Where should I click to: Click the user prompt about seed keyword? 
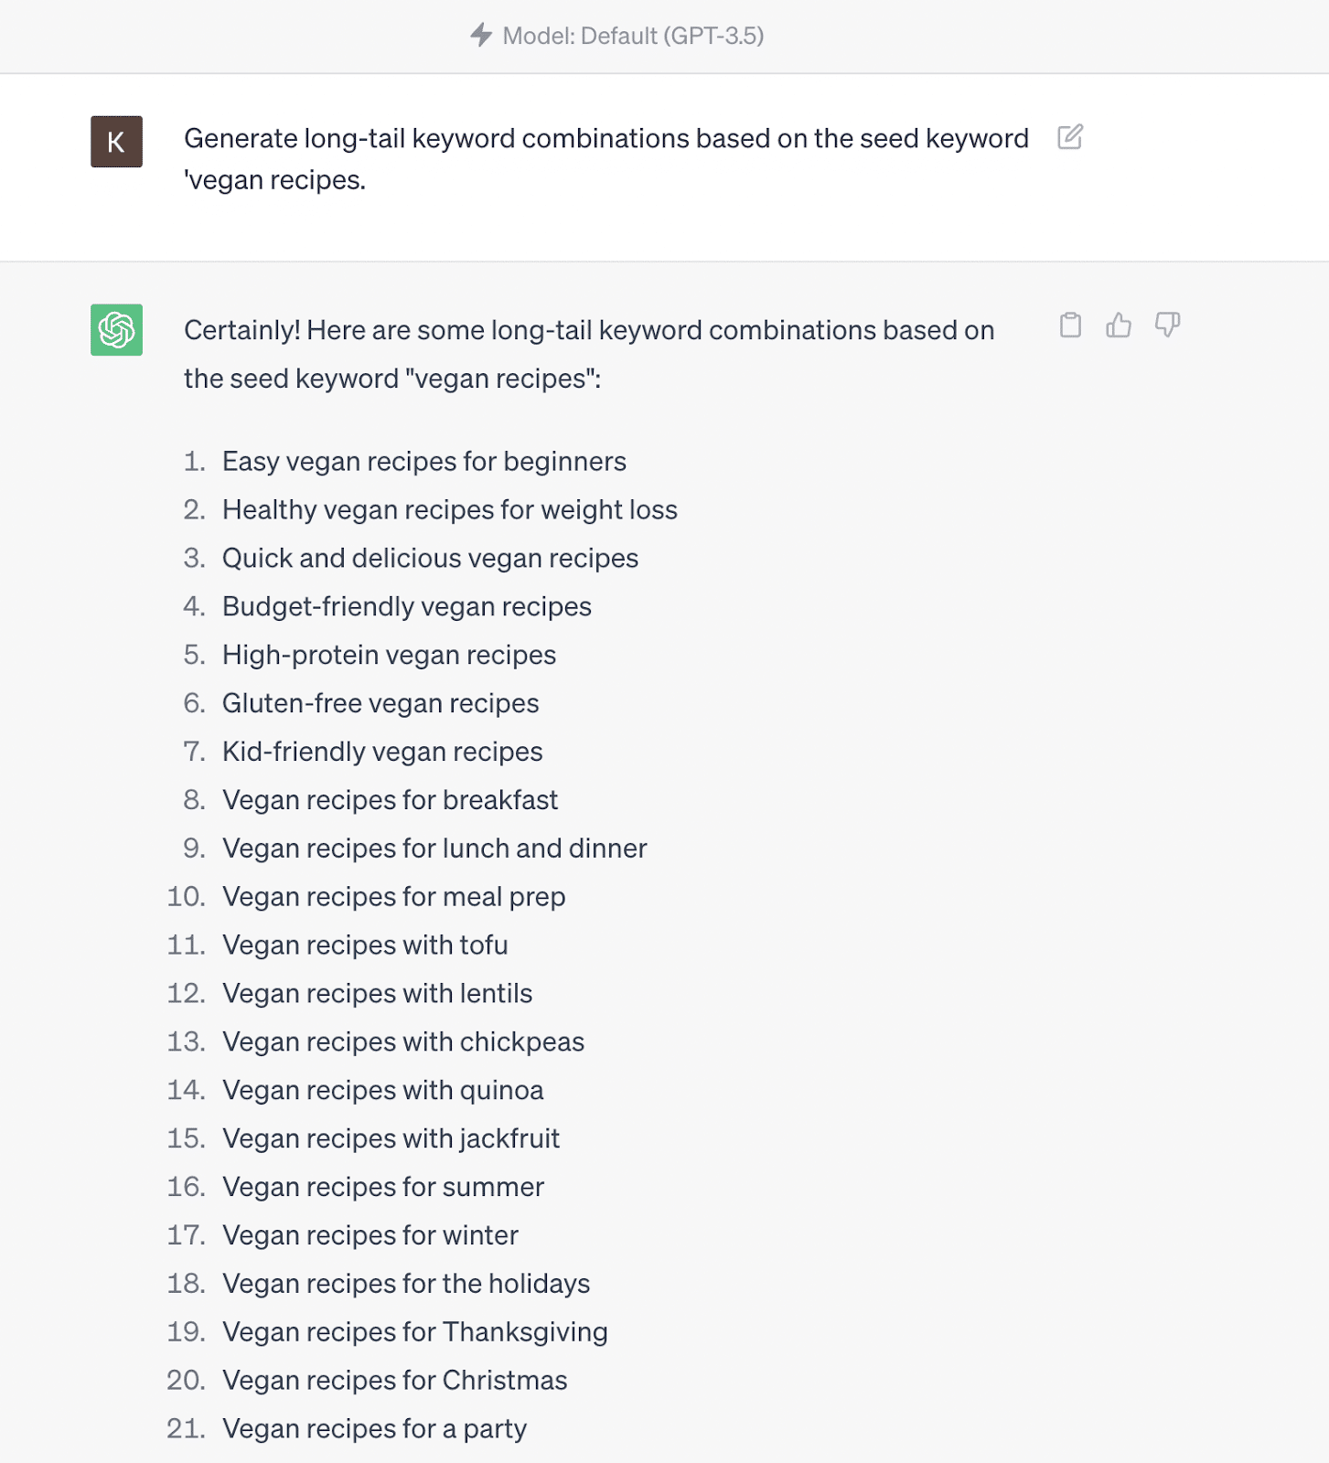pos(606,158)
